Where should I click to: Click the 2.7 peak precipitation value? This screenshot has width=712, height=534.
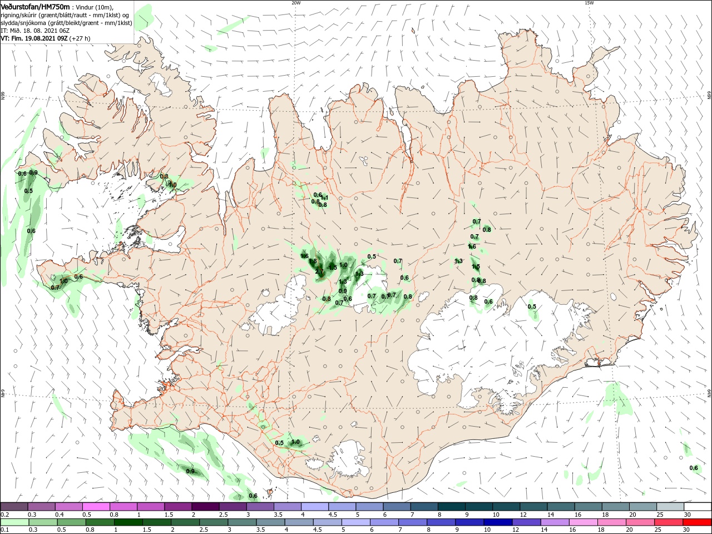[319, 271]
